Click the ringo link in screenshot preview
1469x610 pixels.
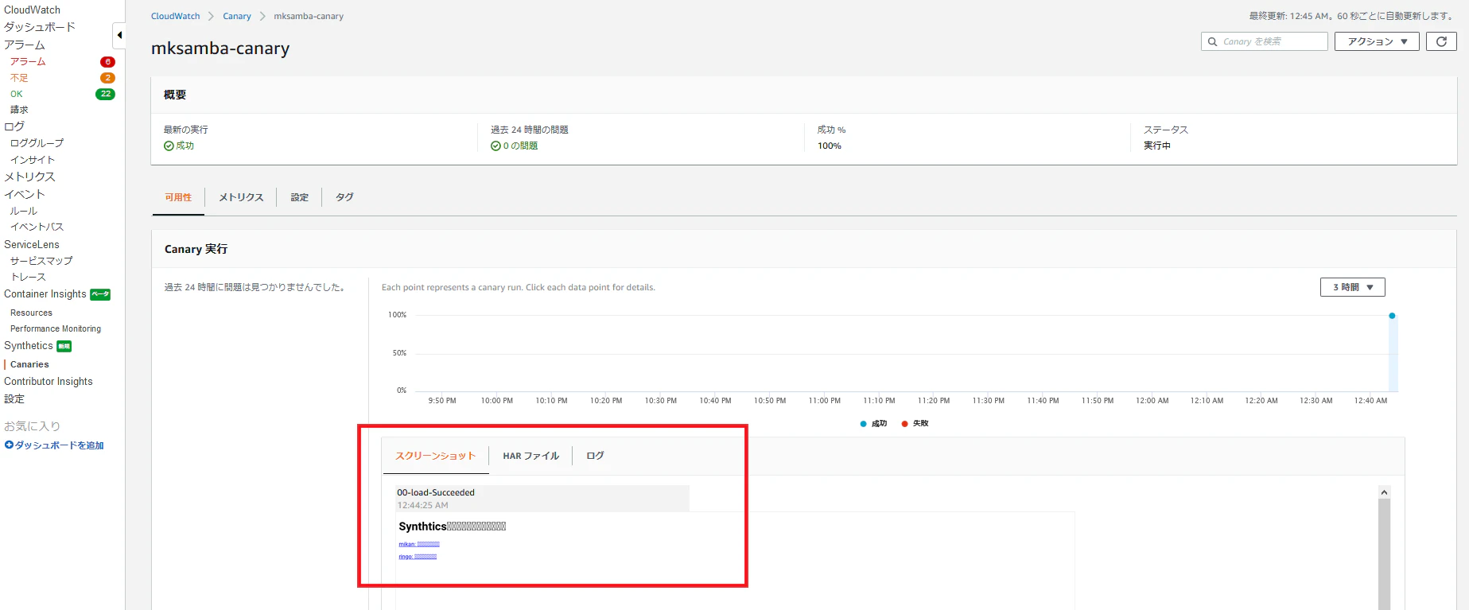418,557
